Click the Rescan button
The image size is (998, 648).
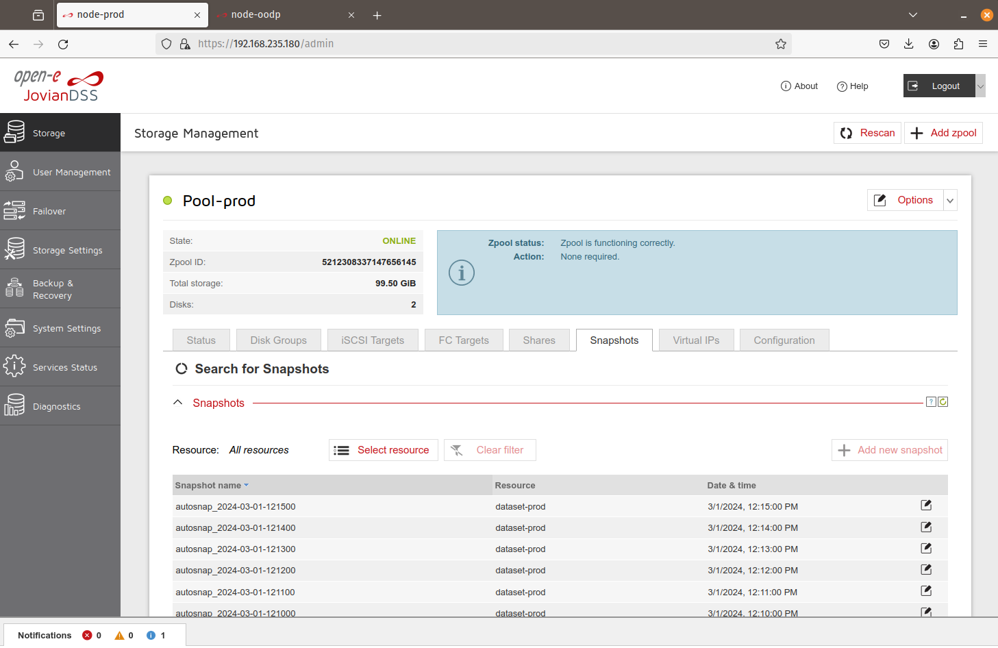(867, 133)
